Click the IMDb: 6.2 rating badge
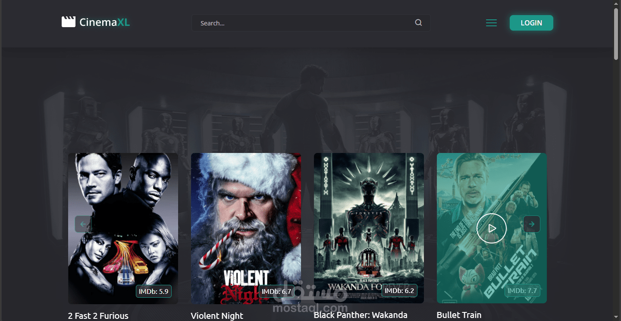 [399, 290]
